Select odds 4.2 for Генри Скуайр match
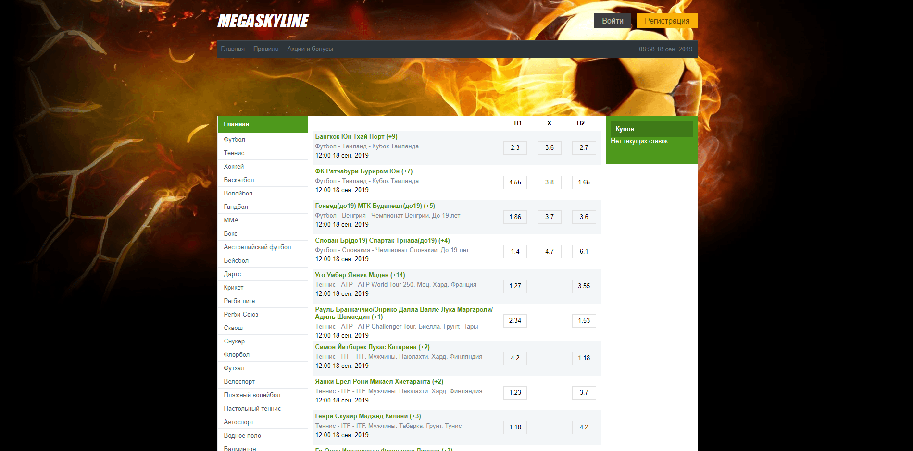913x451 pixels. click(x=584, y=427)
